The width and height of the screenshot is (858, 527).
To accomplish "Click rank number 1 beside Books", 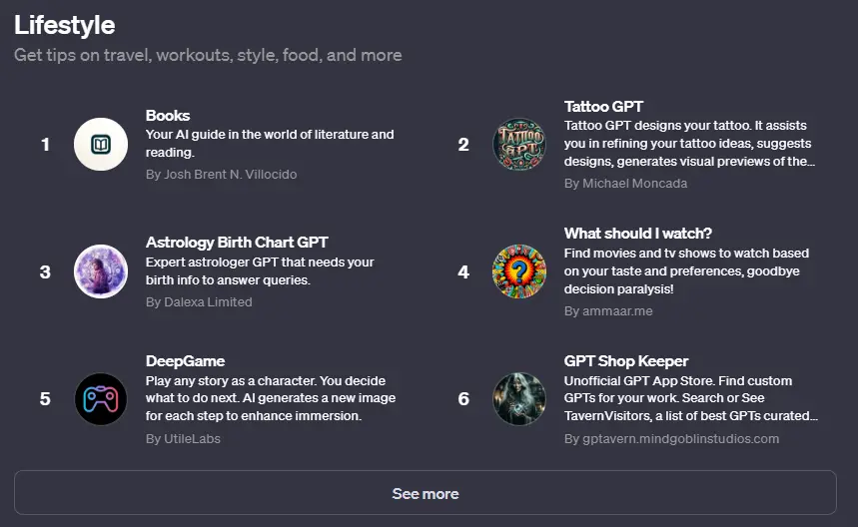I will point(45,145).
